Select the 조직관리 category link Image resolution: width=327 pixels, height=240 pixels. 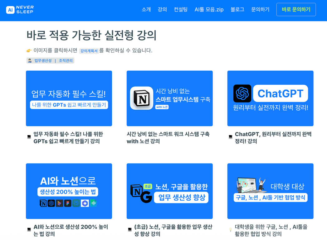pyautogui.click(x=66, y=61)
